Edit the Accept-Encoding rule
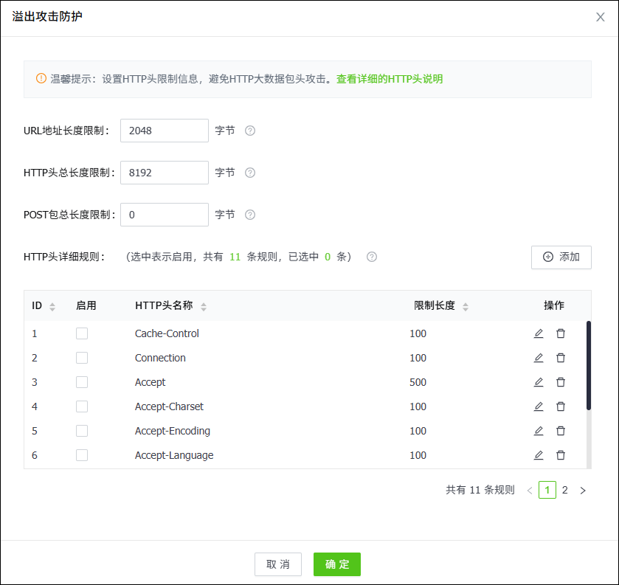 [x=539, y=431]
